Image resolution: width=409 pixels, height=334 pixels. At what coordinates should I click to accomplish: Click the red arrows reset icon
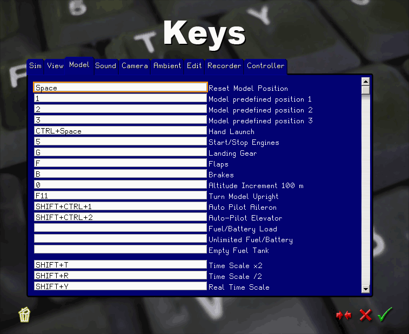click(344, 315)
